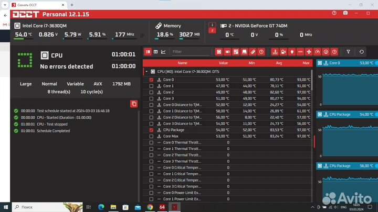Screen dimensions: 378x212
Task: Click the Filter text field
Action: [x=191, y=52]
